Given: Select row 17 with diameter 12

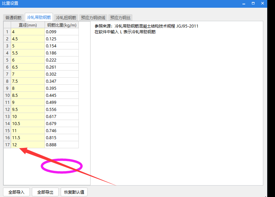Looking at the screenshot, I should click(x=27, y=144).
